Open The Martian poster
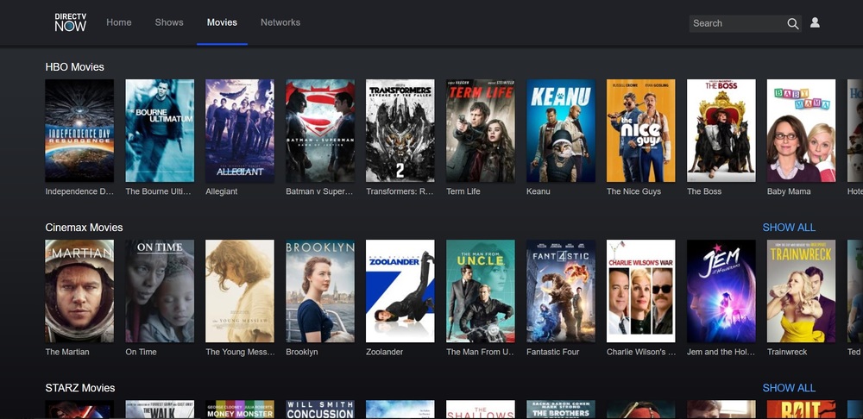Viewport: 863px width, 419px height. (x=79, y=291)
